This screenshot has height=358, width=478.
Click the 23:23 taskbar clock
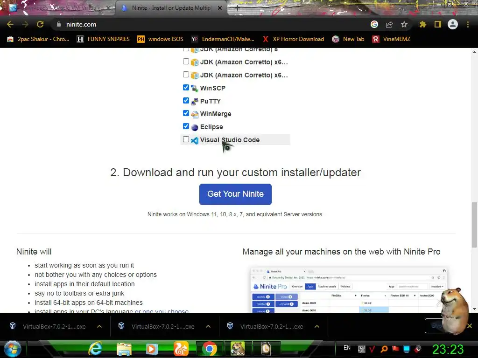tap(448, 349)
